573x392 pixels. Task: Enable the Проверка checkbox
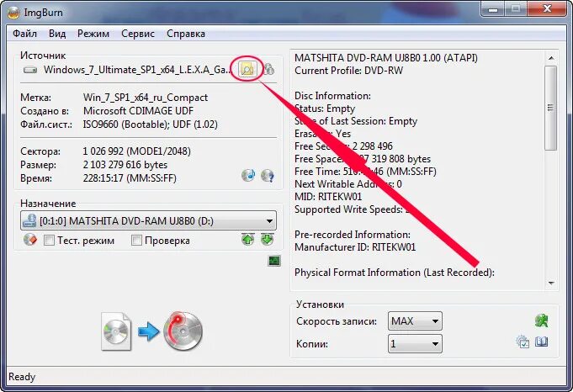pyautogui.click(x=136, y=241)
